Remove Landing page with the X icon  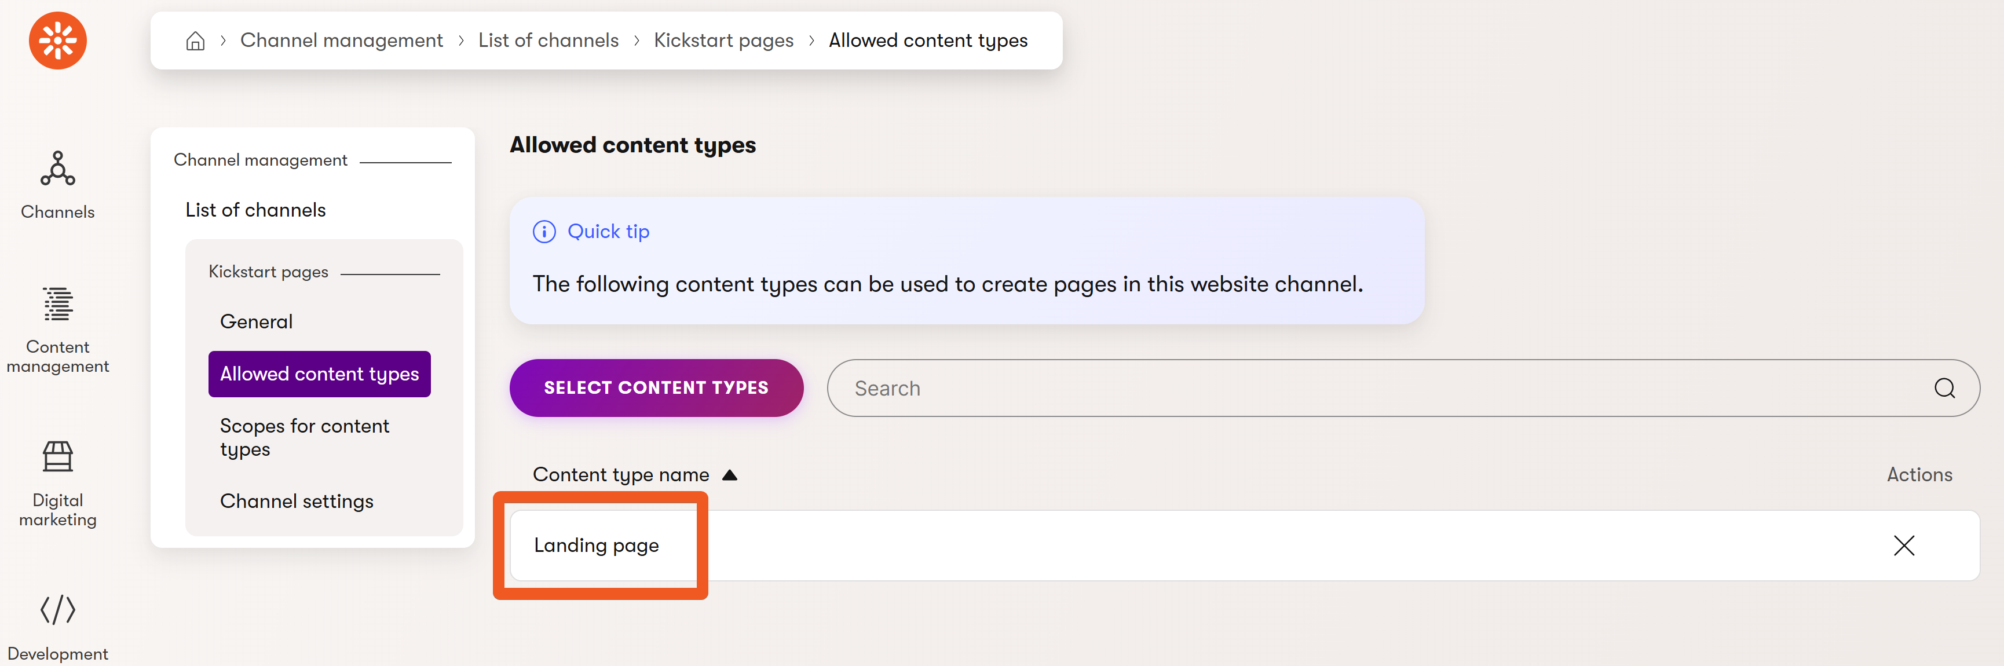point(1904,546)
